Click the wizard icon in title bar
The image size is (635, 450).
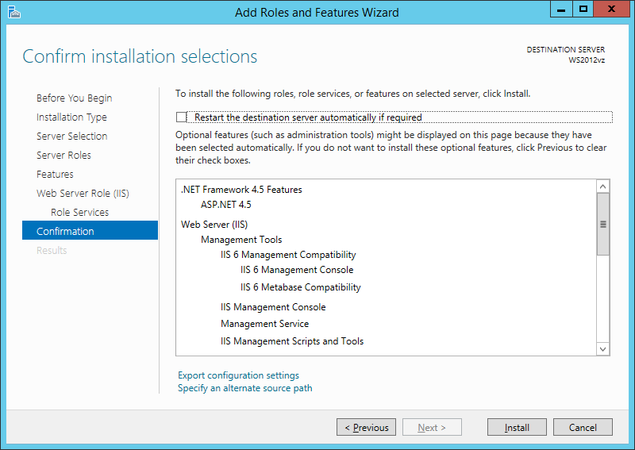click(x=13, y=12)
